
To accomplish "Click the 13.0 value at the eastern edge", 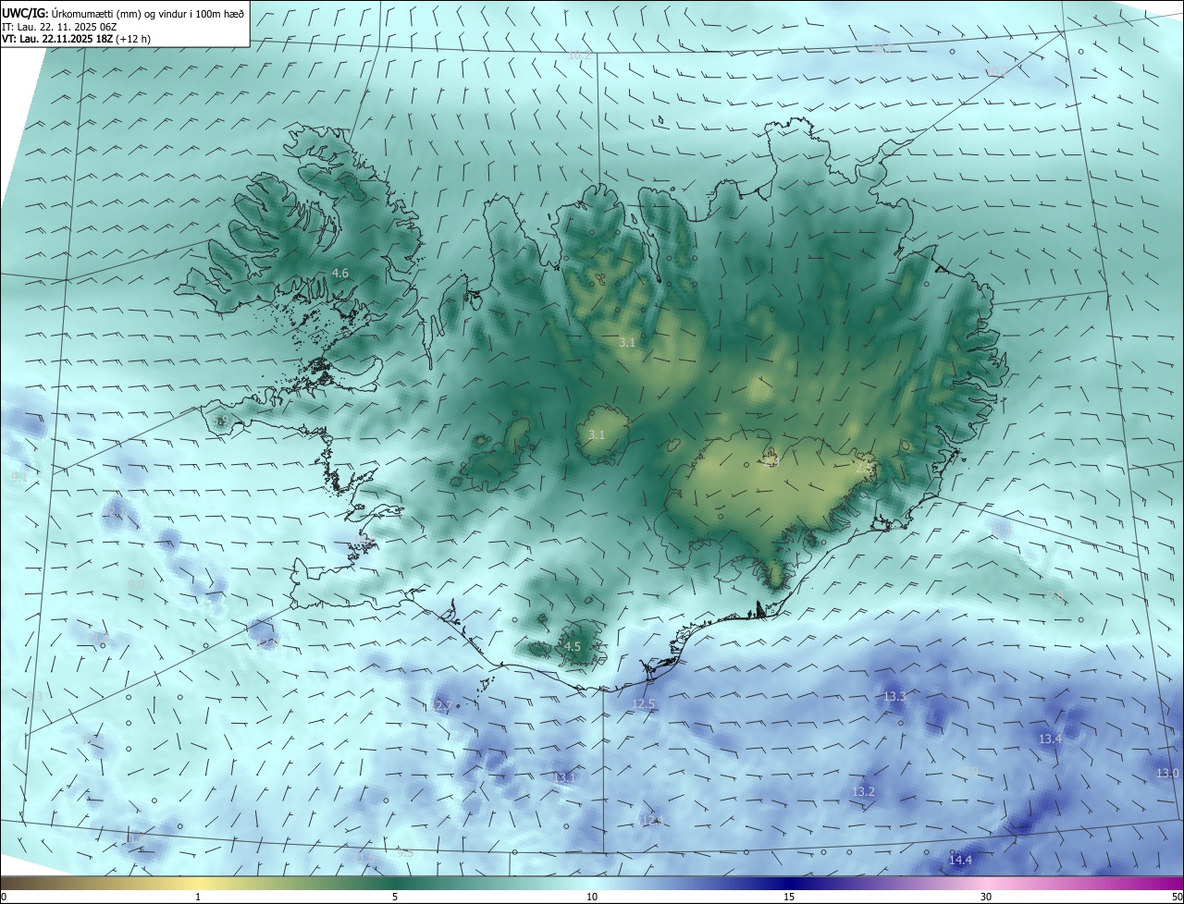I will 1167,773.
